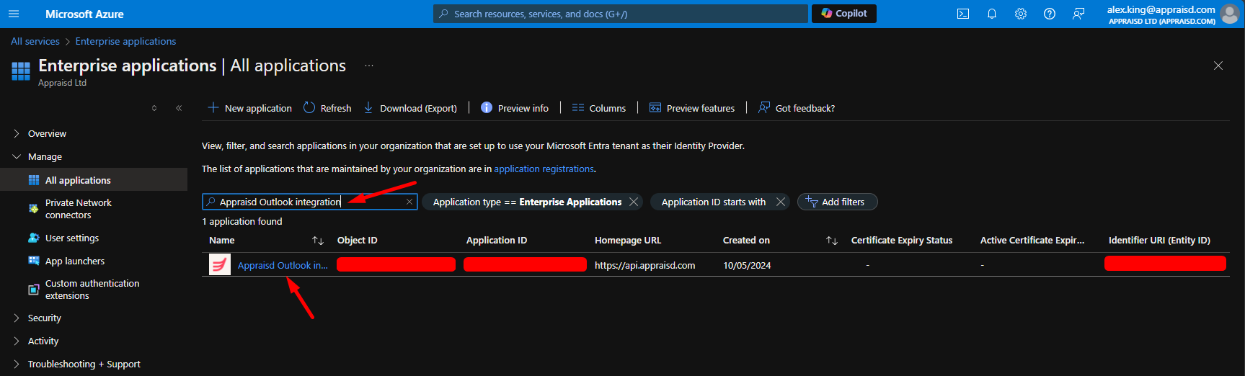Screen dimensions: 1245x376
Task: Open the Columns chooser
Action: (x=598, y=108)
